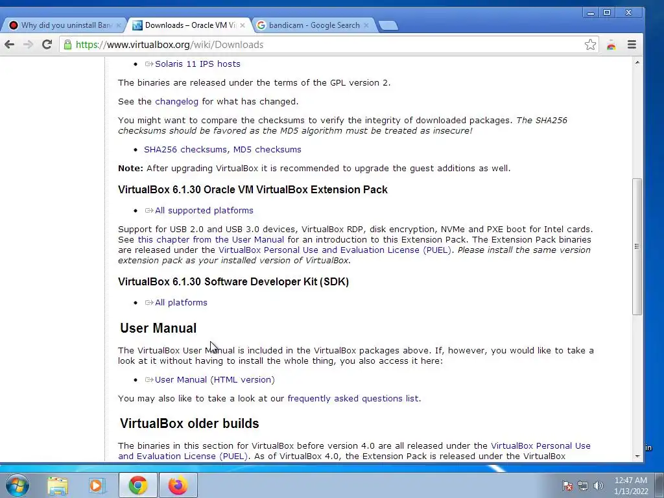Open the User Manual (HTML version) link
The image size is (664, 498).
click(215, 380)
